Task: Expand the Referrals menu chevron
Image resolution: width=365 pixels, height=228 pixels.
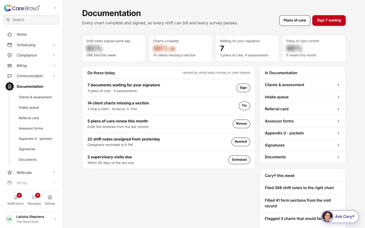Action: (x=54, y=172)
